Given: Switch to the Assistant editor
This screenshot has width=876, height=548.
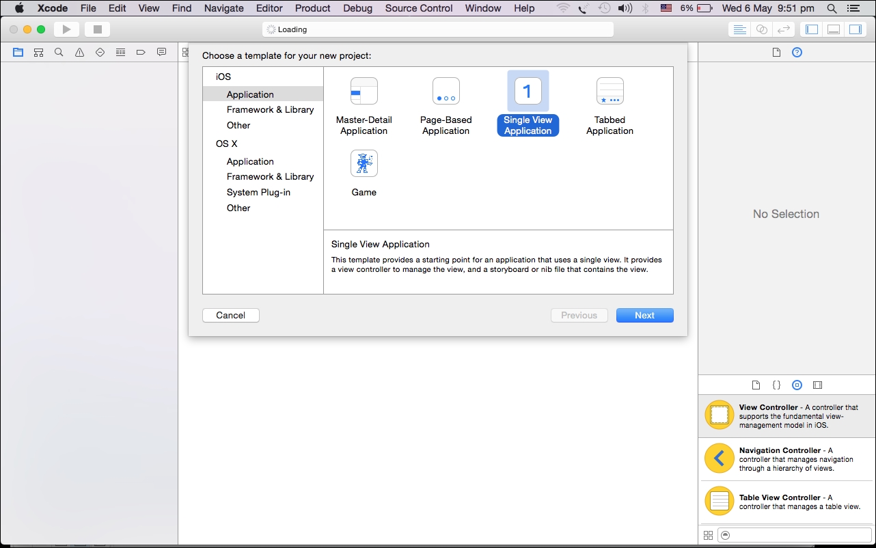Looking at the screenshot, I should (x=761, y=29).
